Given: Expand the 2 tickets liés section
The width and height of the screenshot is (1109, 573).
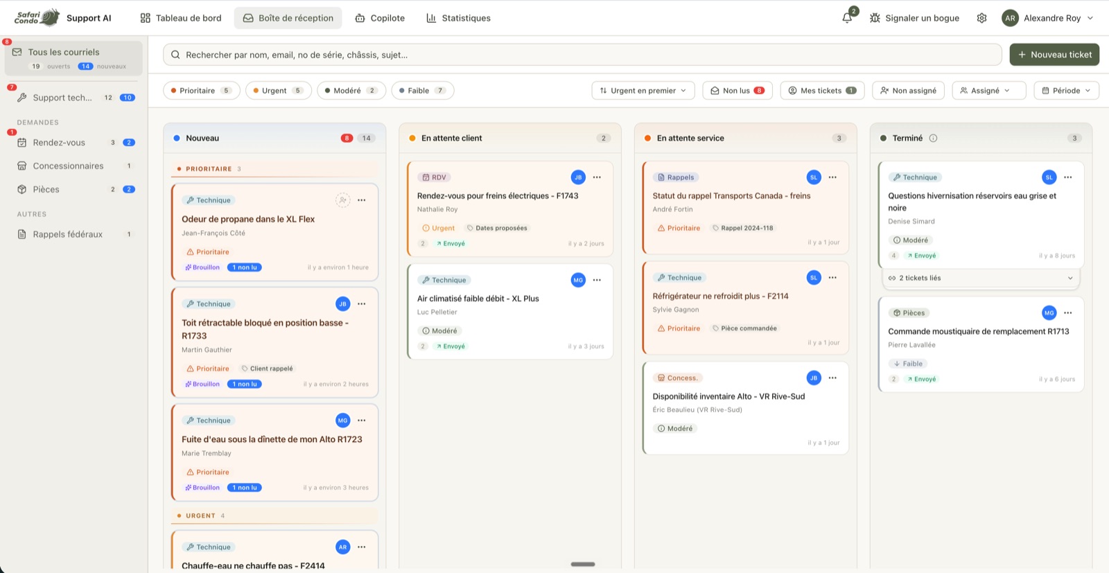Looking at the screenshot, I should tap(981, 278).
